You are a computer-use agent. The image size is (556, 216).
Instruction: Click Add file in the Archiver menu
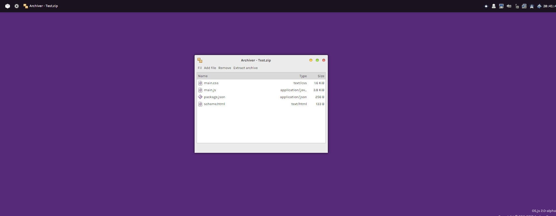tap(210, 68)
